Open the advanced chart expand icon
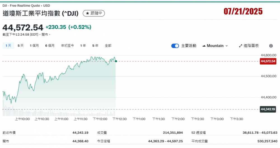 [x=241, y=46]
